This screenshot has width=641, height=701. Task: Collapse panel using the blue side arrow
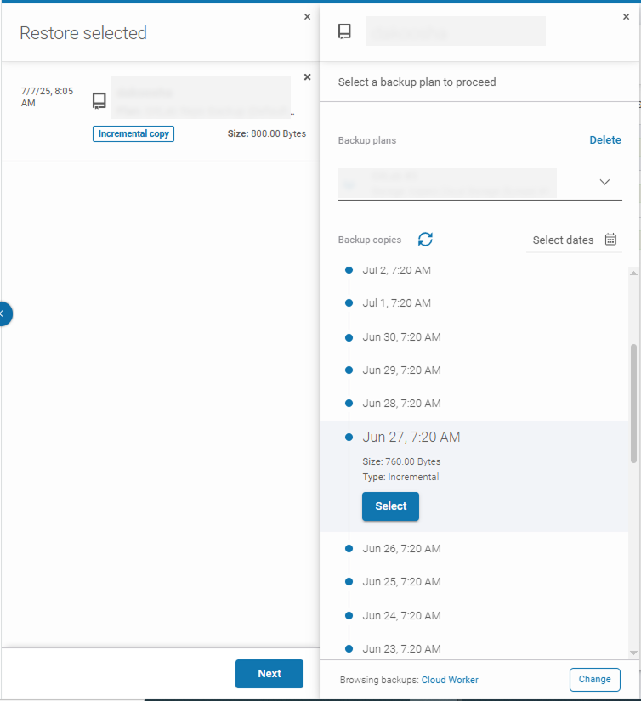click(x=4, y=314)
